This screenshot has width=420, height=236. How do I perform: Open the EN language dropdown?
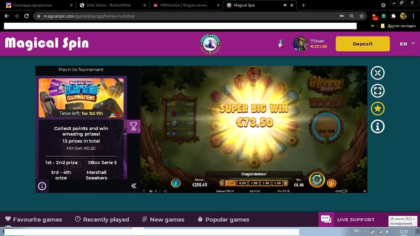[x=407, y=44]
